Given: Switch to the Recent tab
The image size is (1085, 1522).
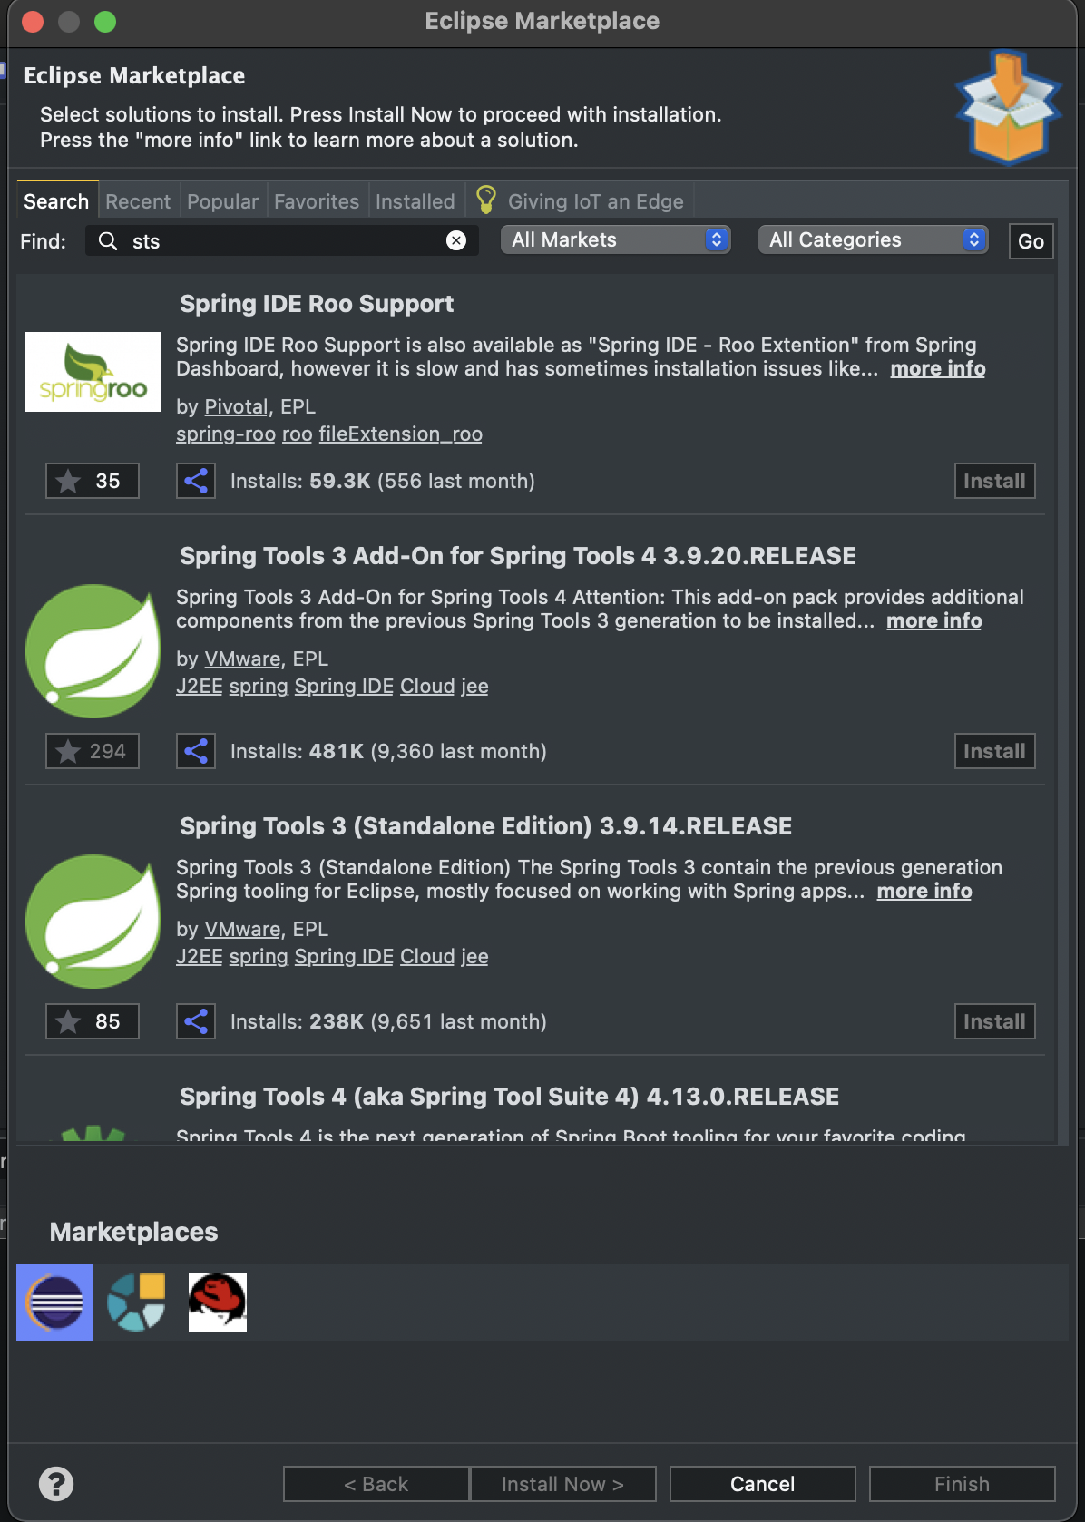Looking at the screenshot, I should click(138, 201).
